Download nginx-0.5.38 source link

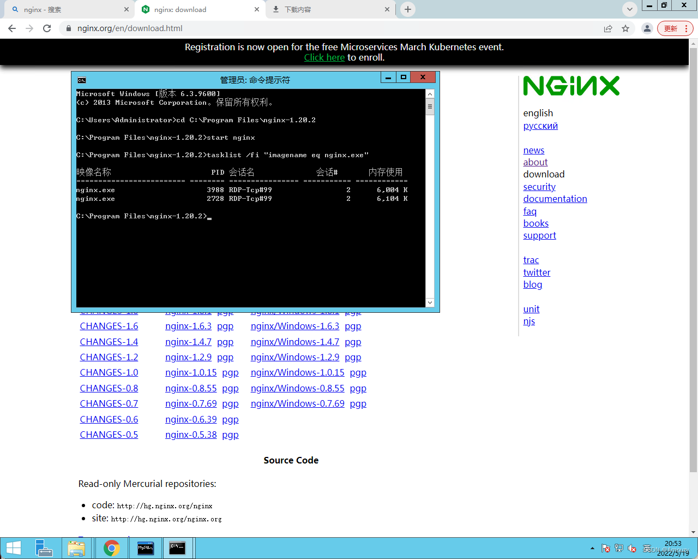point(191,435)
